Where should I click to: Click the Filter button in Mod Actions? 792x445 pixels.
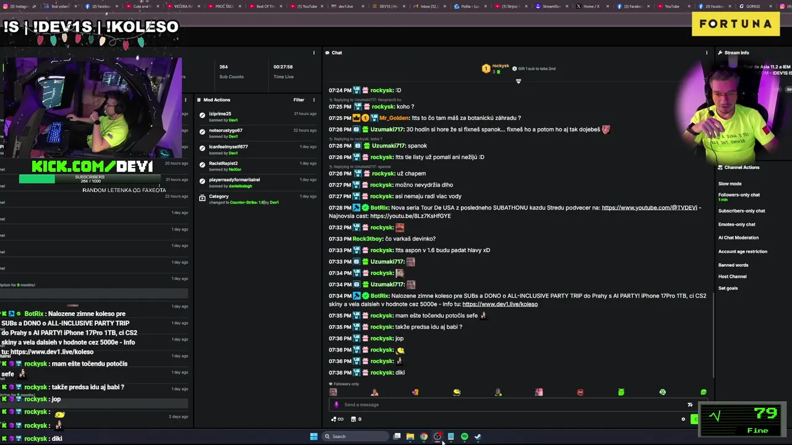(x=299, y=100)
